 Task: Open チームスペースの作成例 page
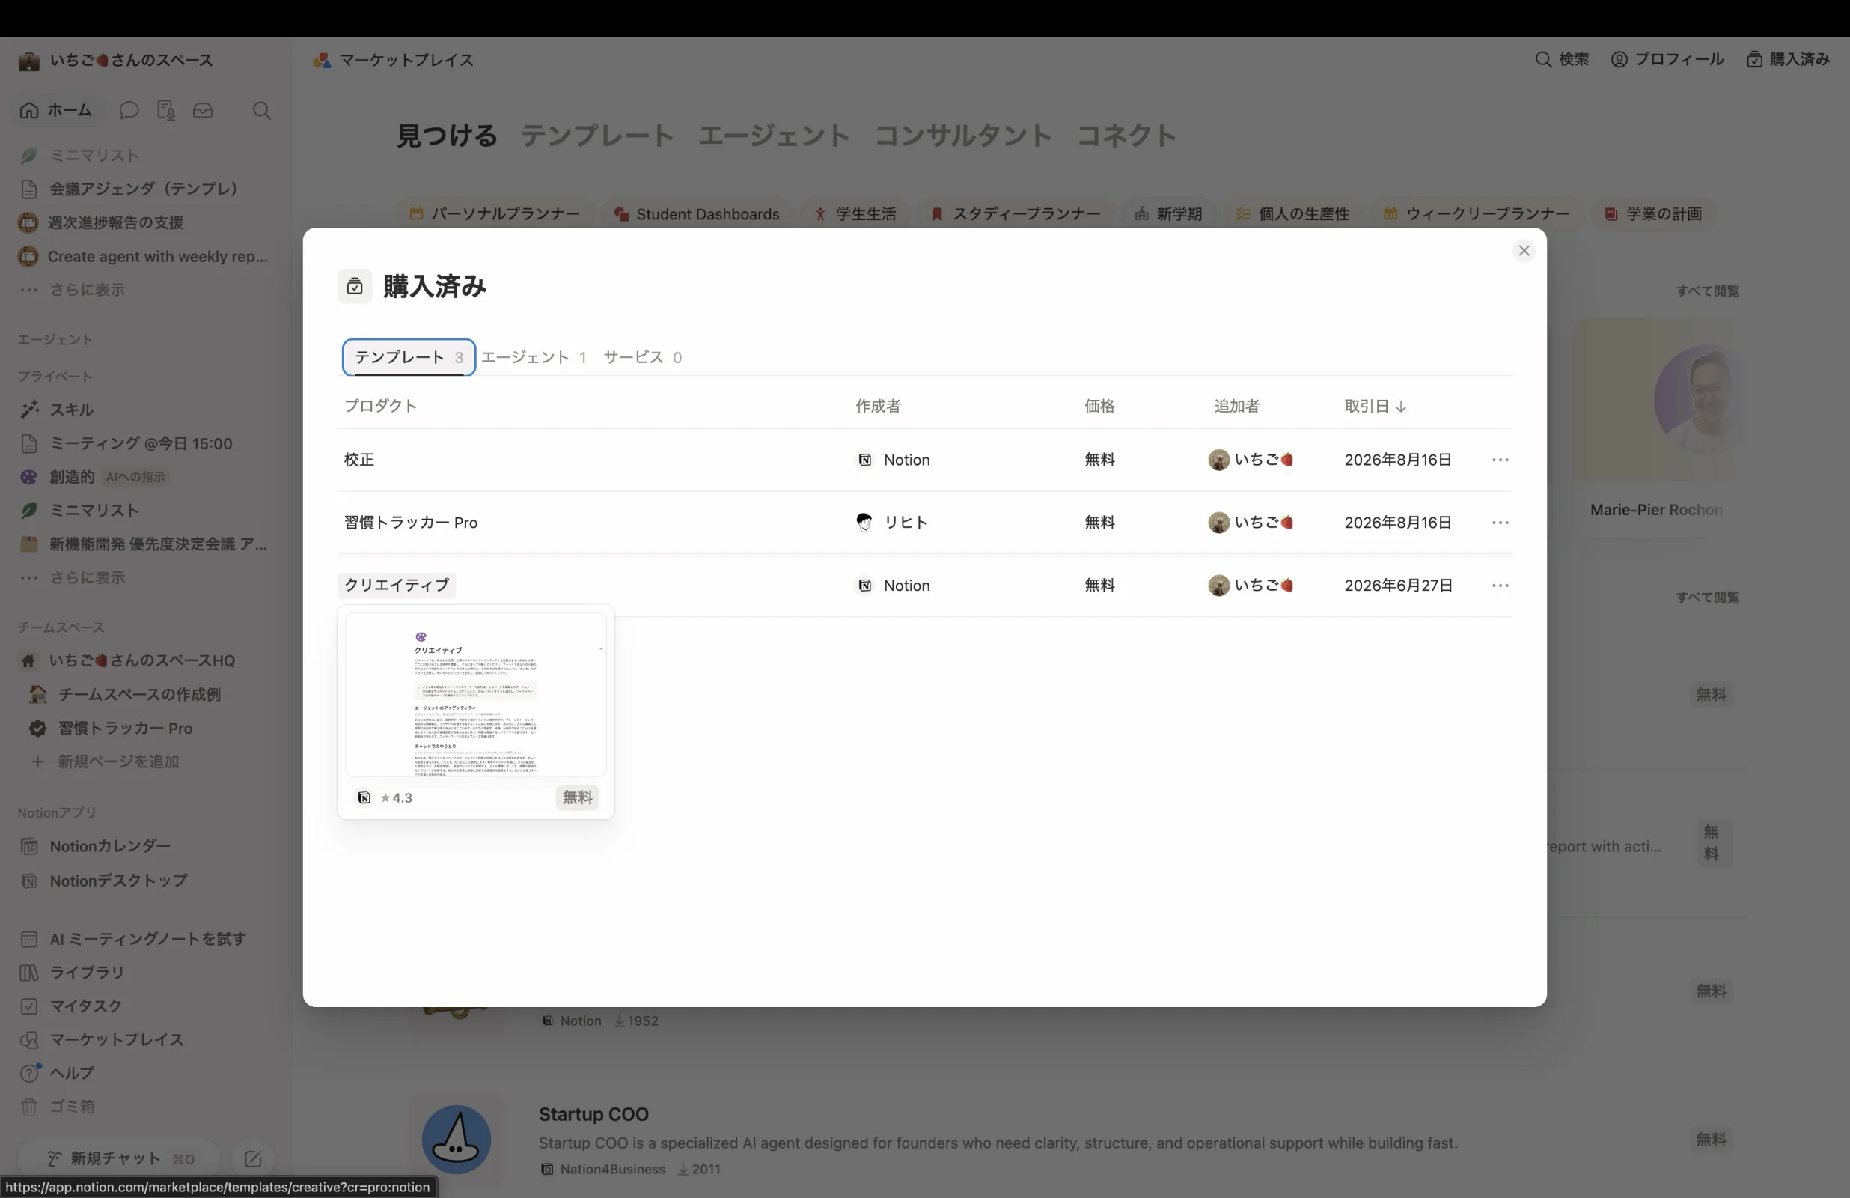click(146, 694)
